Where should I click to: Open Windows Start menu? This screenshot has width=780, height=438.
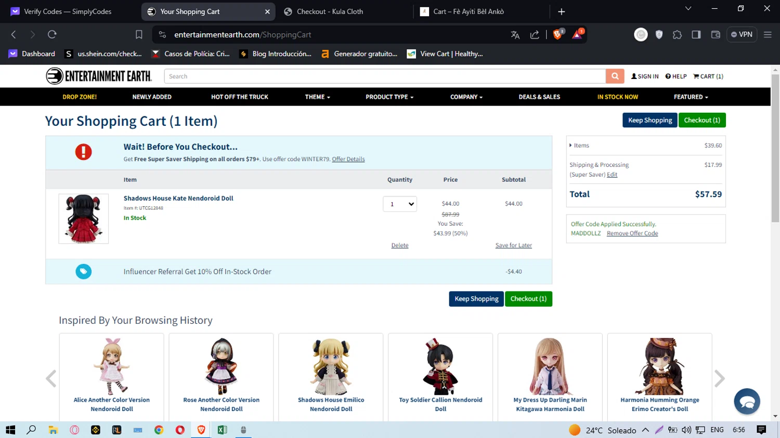coord(10,430)
